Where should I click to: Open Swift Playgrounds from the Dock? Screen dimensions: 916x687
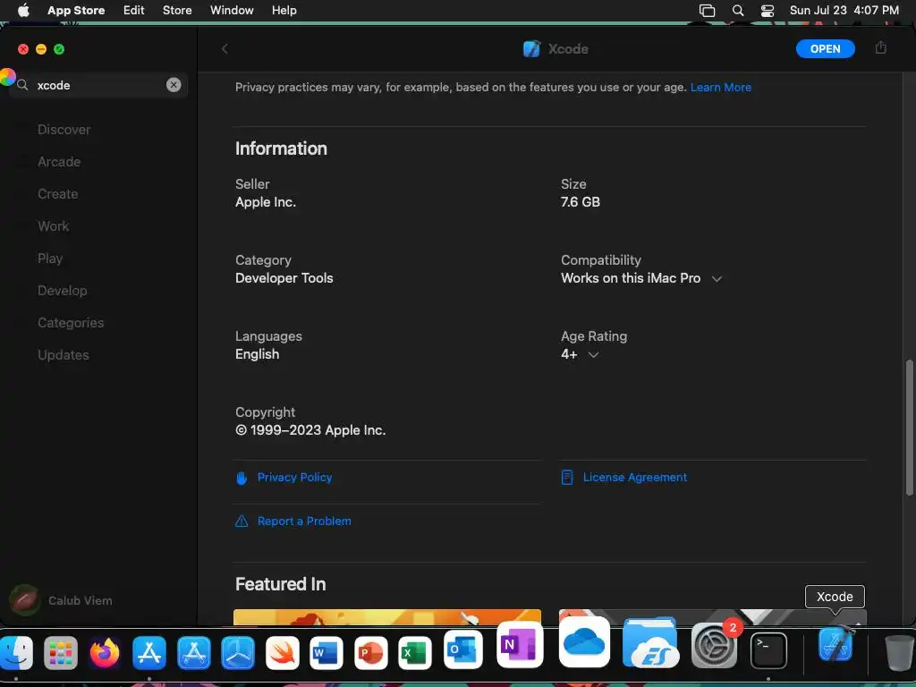coord(282,652)
